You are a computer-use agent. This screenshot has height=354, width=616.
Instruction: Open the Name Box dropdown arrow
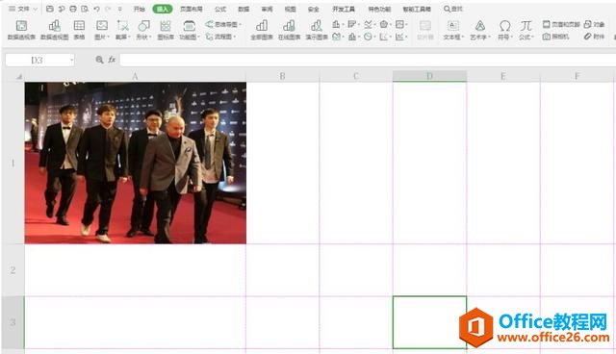tap(72, 60)
